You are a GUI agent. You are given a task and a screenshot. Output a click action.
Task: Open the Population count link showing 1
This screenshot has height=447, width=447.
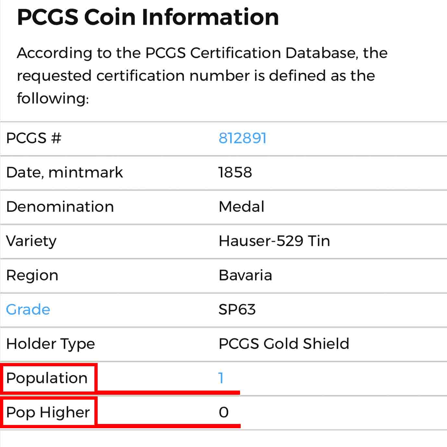click(221, 378)
